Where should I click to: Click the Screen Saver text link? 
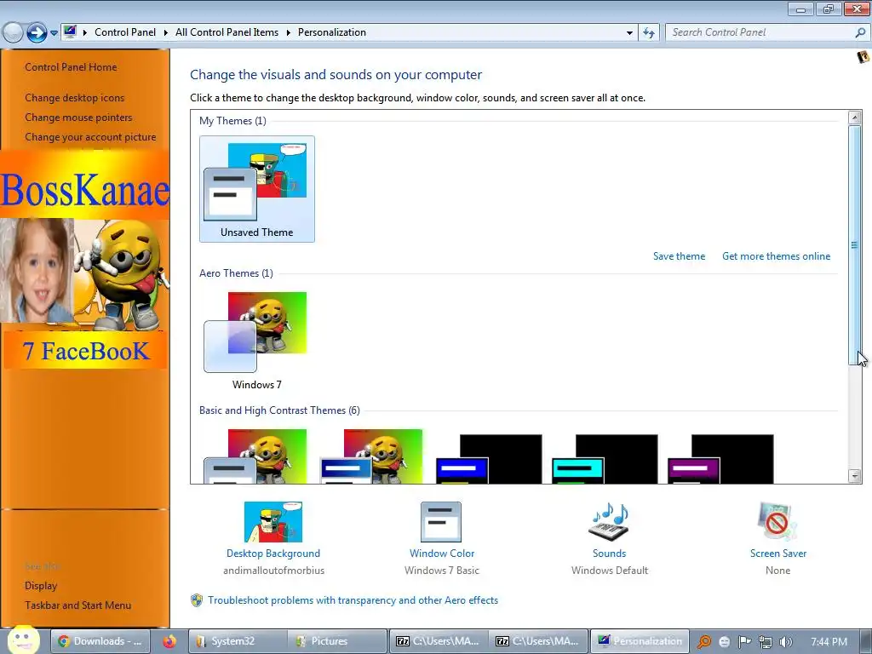tap(778, 554)
